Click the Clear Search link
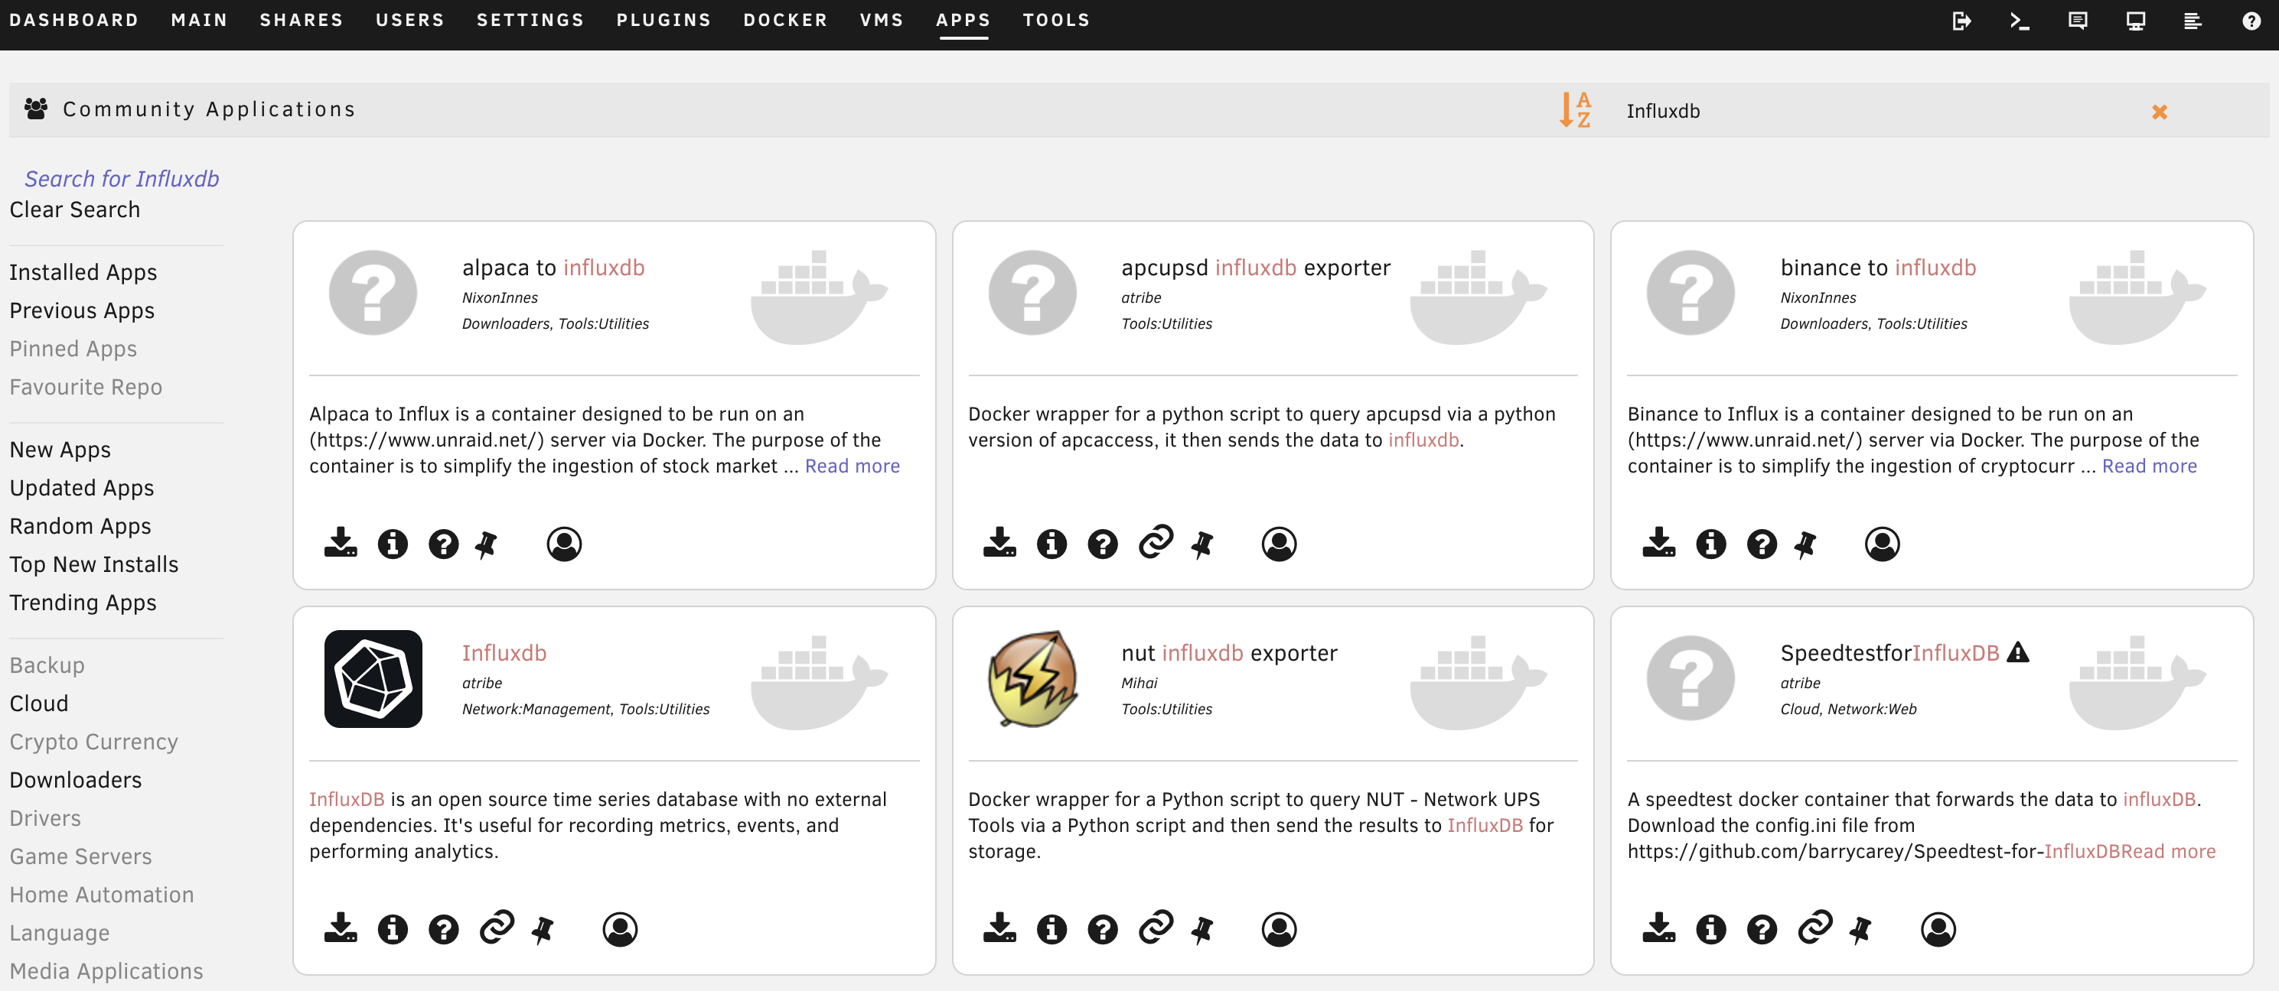The height and width of the screenshot is (991, 2279). point(74,210)
